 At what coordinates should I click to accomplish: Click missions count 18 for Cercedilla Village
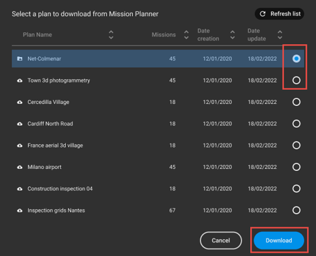pyautogui.click(x=172, y=102)
